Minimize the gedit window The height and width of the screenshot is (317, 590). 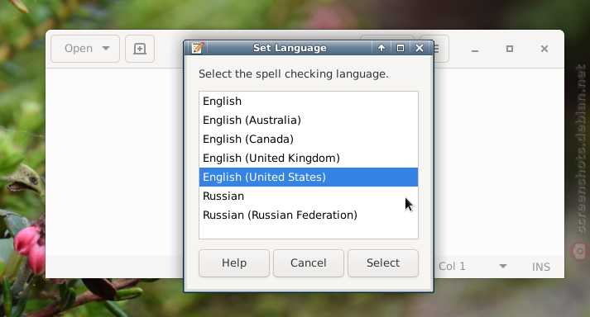(x=475, y=50)
